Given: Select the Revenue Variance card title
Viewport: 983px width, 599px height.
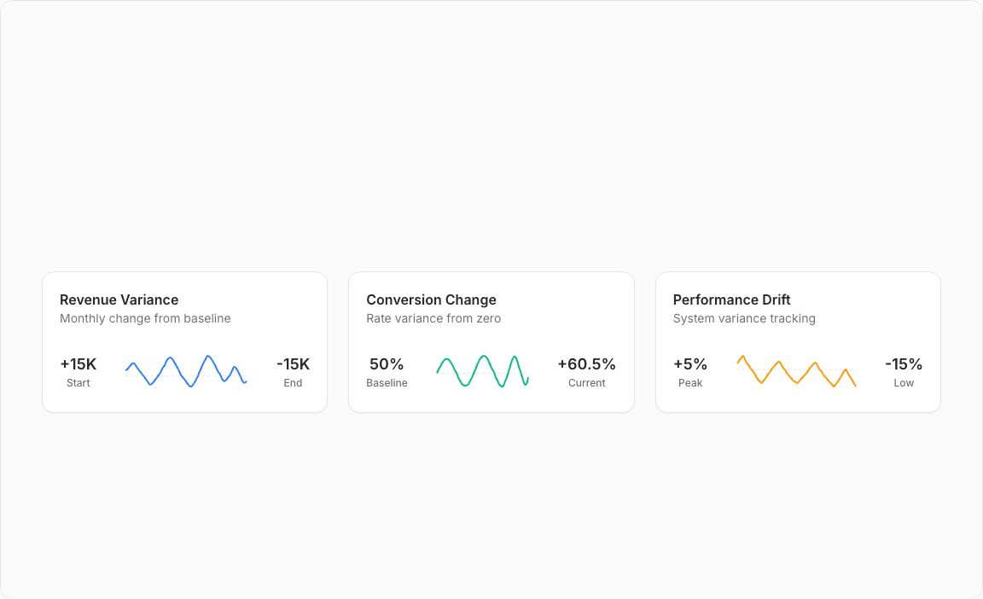Looking at the screenshot, I should coord(119,299).
